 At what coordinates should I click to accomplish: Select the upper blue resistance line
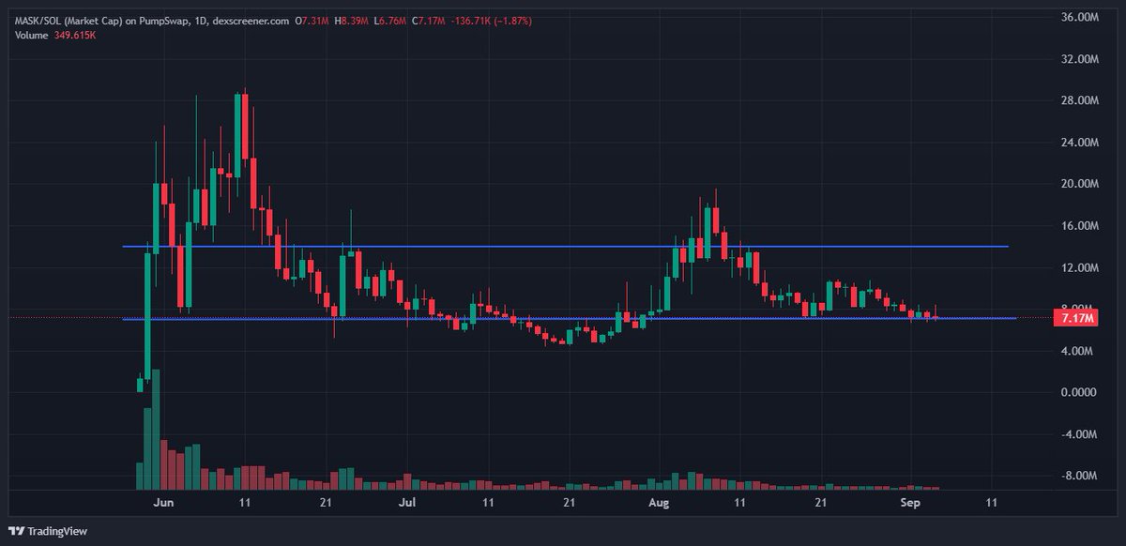563,246
